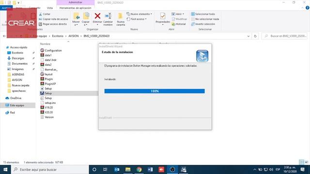Open the Archivo menu tab
Screen dimensions: 310x174
tap(6, 8)
